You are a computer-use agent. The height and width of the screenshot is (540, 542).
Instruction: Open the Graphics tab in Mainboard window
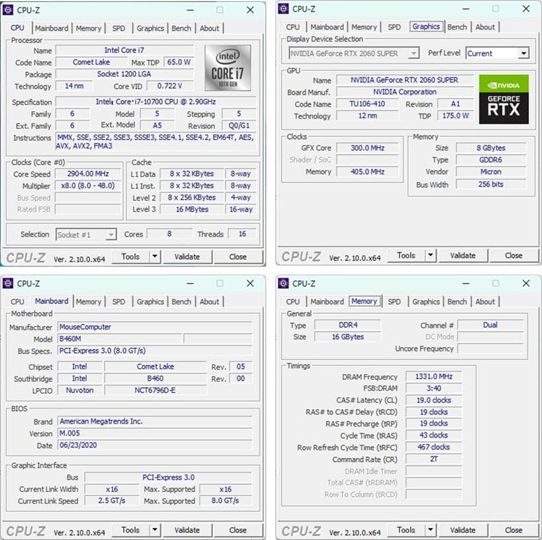(x=150, y=301)
